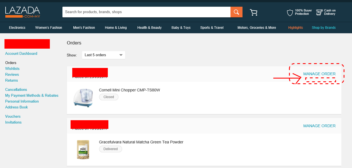Open Cornell Mini Chopper CMP-TS80W product title

point(130,90)
